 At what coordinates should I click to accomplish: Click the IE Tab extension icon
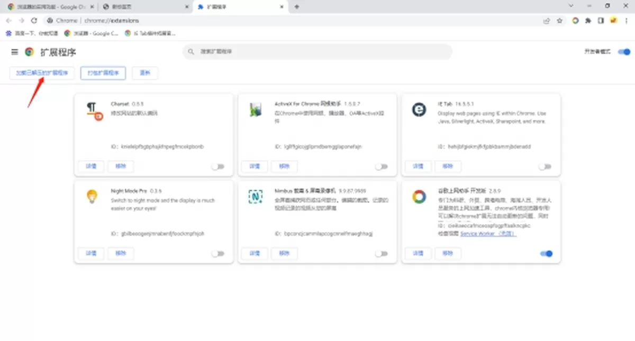pyautogui.click(x=419, y=109)
